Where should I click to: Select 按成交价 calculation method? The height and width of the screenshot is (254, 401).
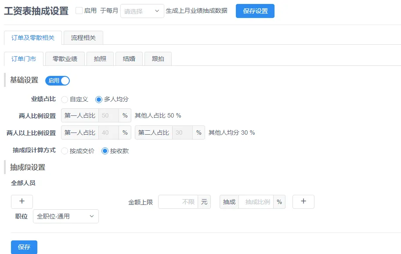(x=65, y=151)
